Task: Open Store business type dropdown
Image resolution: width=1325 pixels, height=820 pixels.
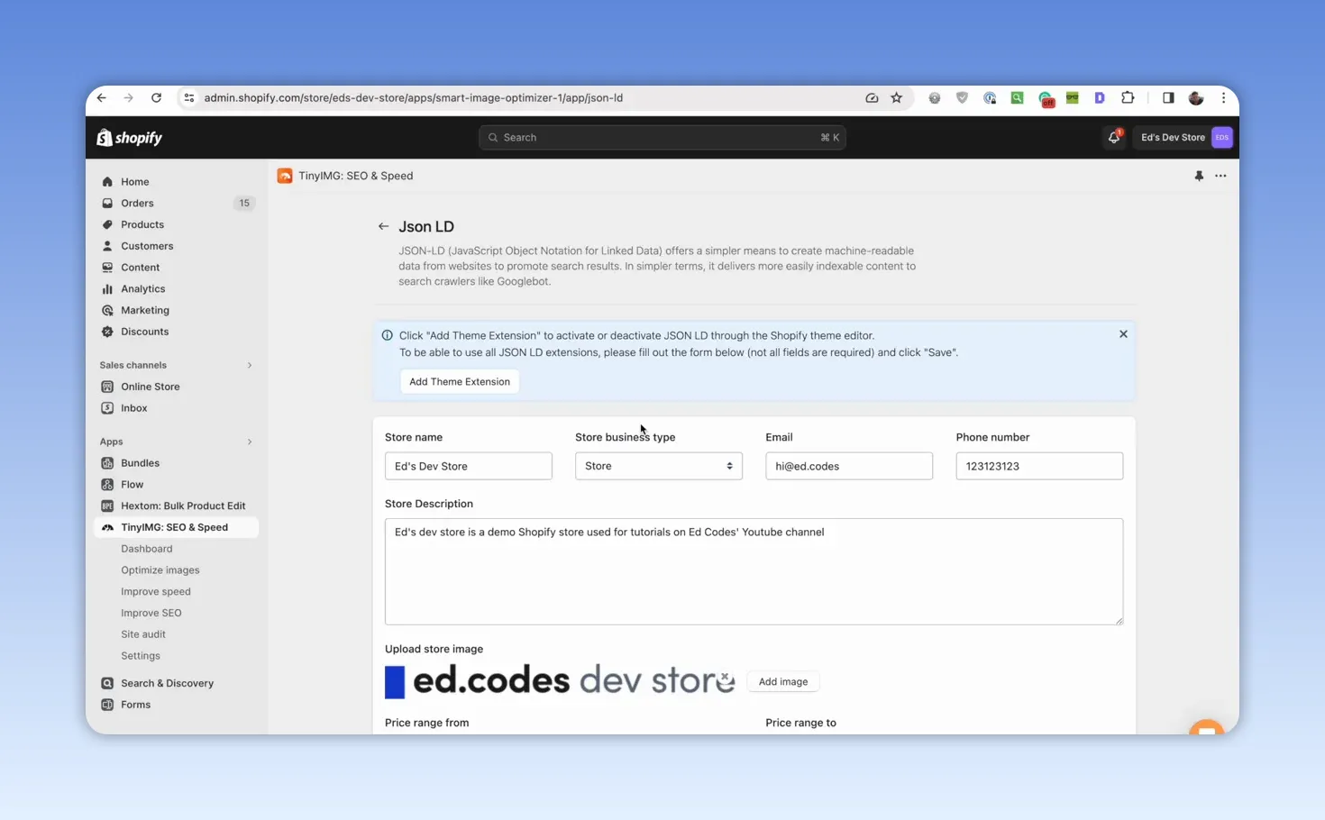Action: pos(659,466)
